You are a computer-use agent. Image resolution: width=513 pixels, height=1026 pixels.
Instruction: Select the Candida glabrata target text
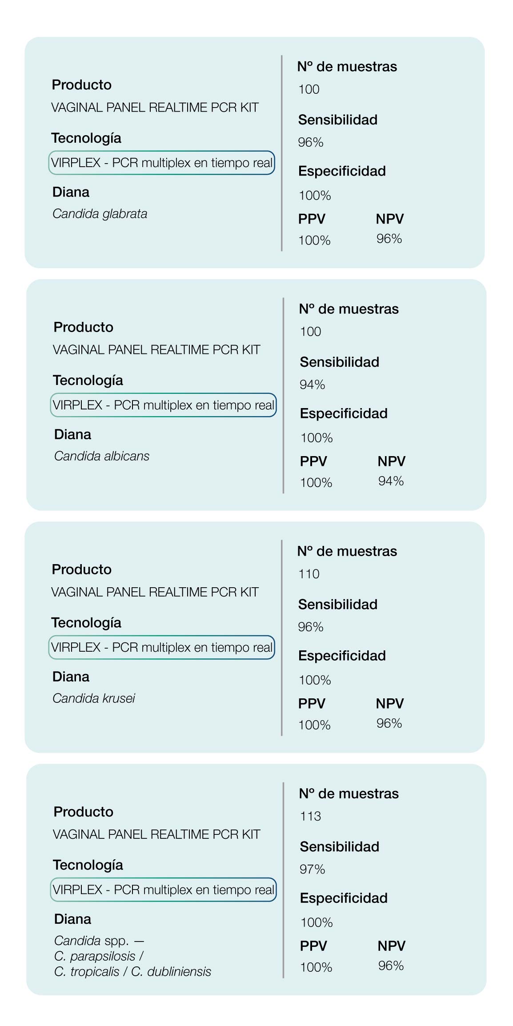pos(100,214)
